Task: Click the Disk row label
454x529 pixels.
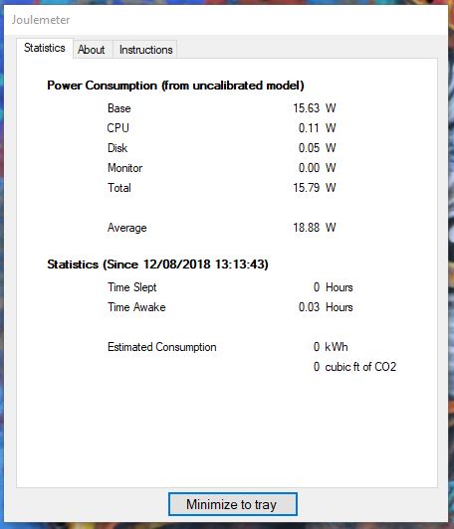Action: pyautogui.click(x=117, y=148)
